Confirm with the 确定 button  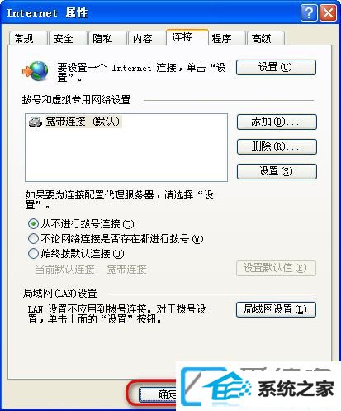pos(158,394)
